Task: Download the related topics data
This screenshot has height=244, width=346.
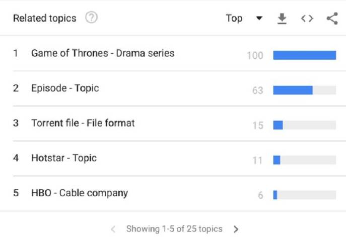Action: point(282,19)
